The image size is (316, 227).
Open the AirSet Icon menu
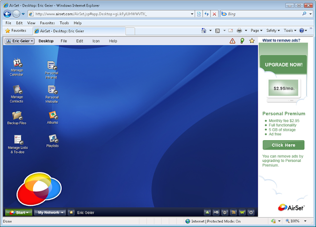[x=96, y=41]
